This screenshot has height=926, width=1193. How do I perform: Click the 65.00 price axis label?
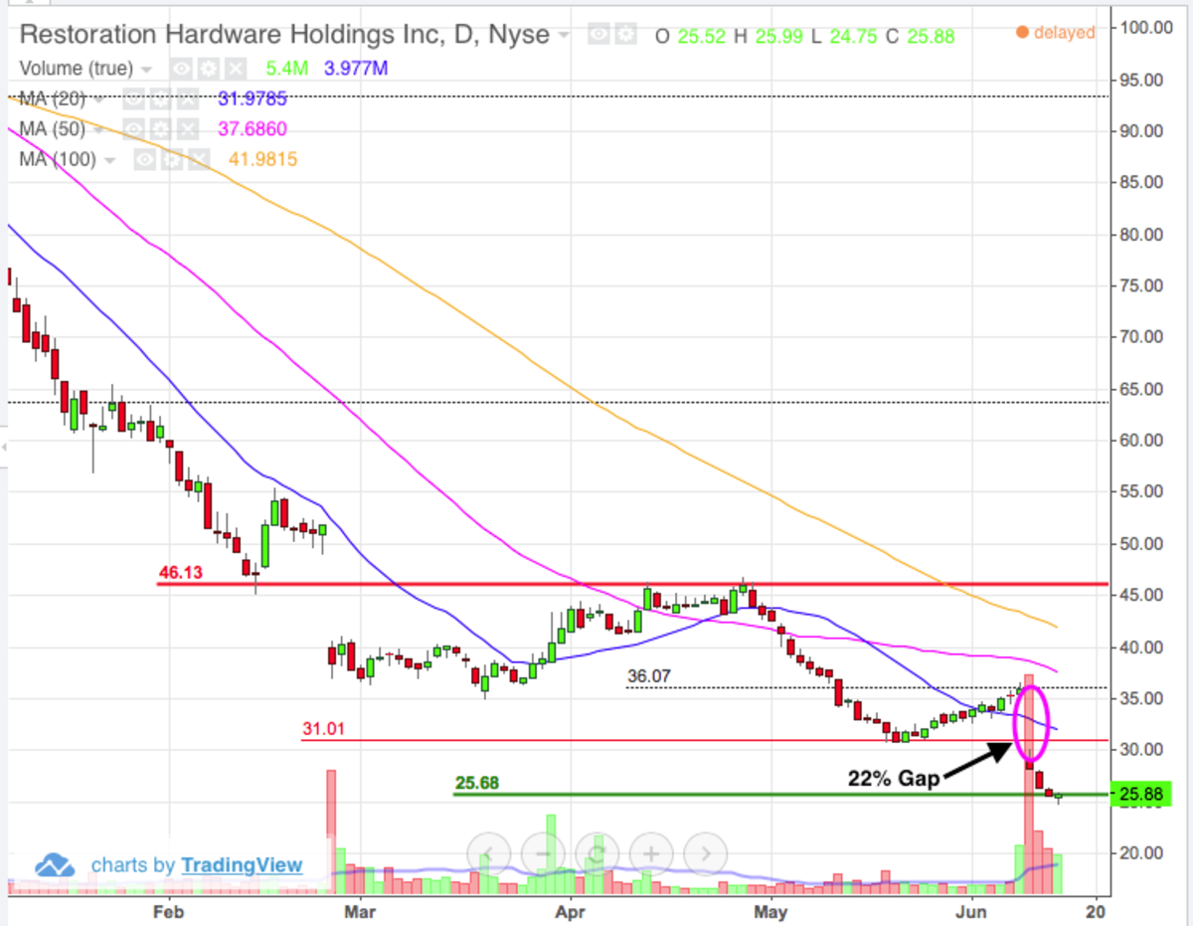tap(1143, 389)
